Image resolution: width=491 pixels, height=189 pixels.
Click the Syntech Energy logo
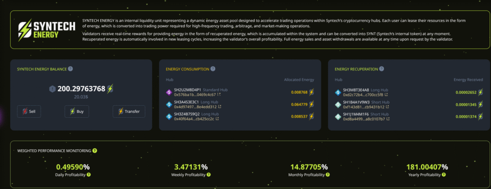[47, 30]
